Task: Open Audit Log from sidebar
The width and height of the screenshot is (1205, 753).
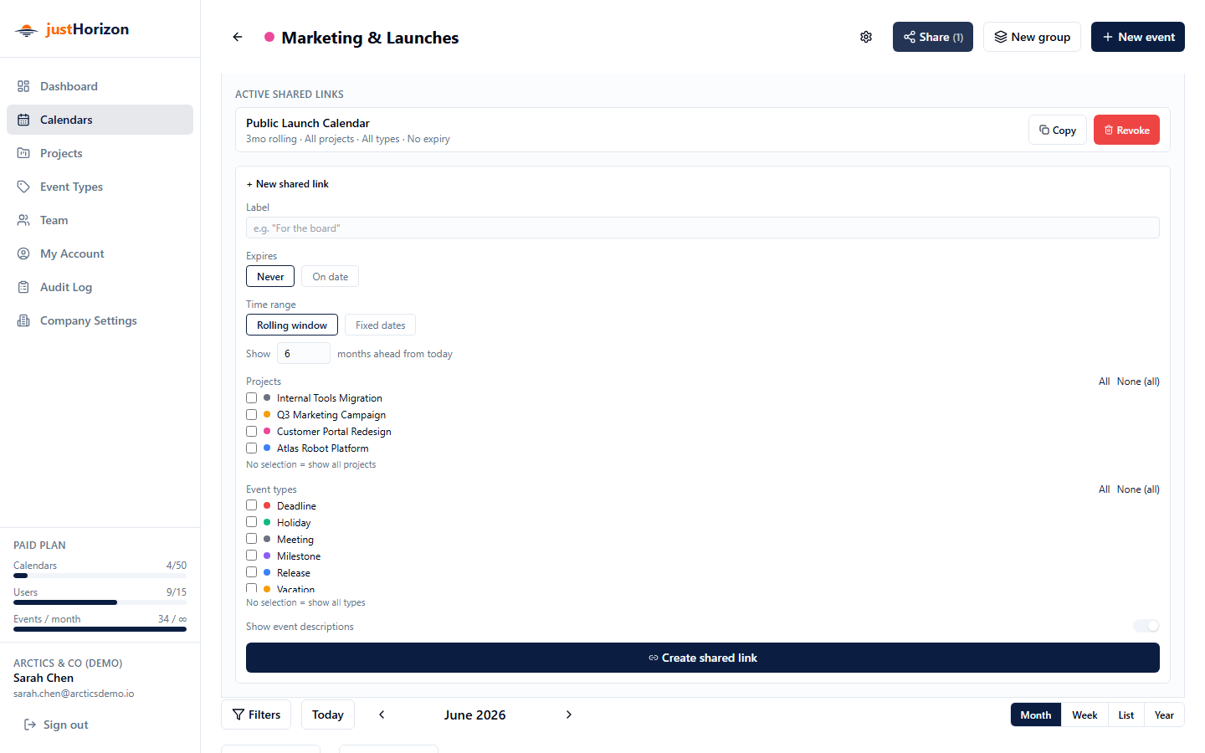Action: 100,287
